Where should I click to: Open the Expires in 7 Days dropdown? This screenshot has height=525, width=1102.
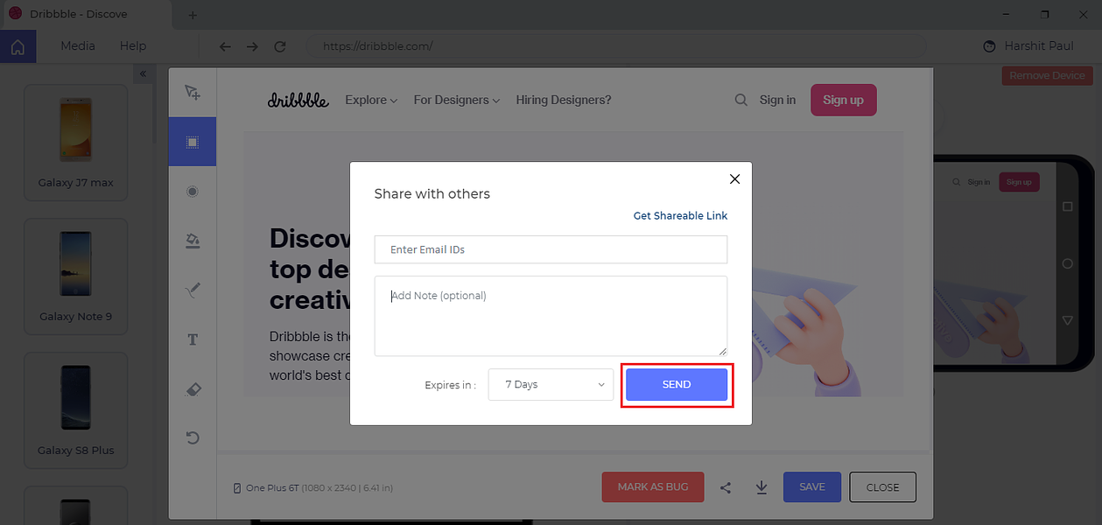click(551, 385)
